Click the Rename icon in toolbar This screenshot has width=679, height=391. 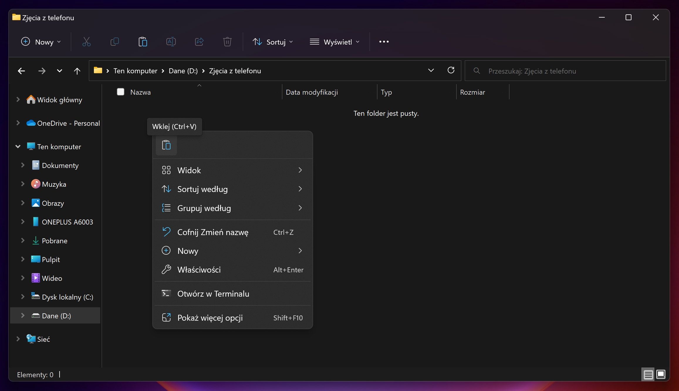(x=171, y=42)
